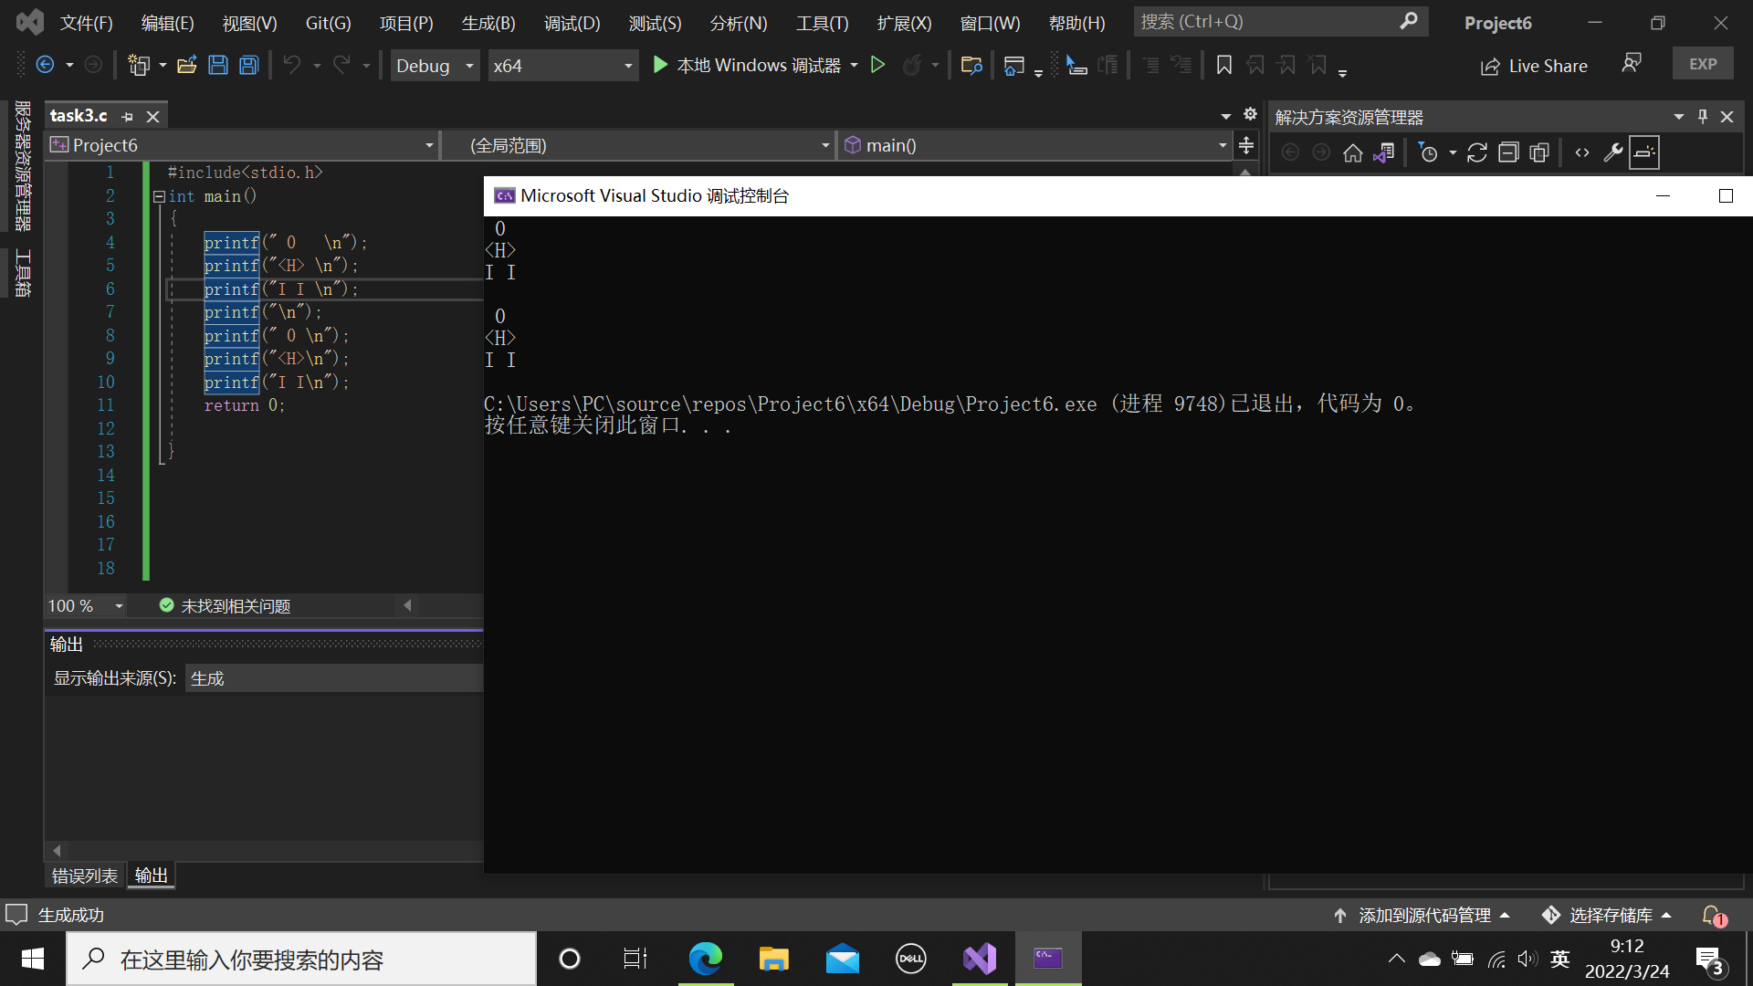Click the navigate backward arrow icon
The width and height of the screenshot is (1753, 986).
(x=45, y=65)
